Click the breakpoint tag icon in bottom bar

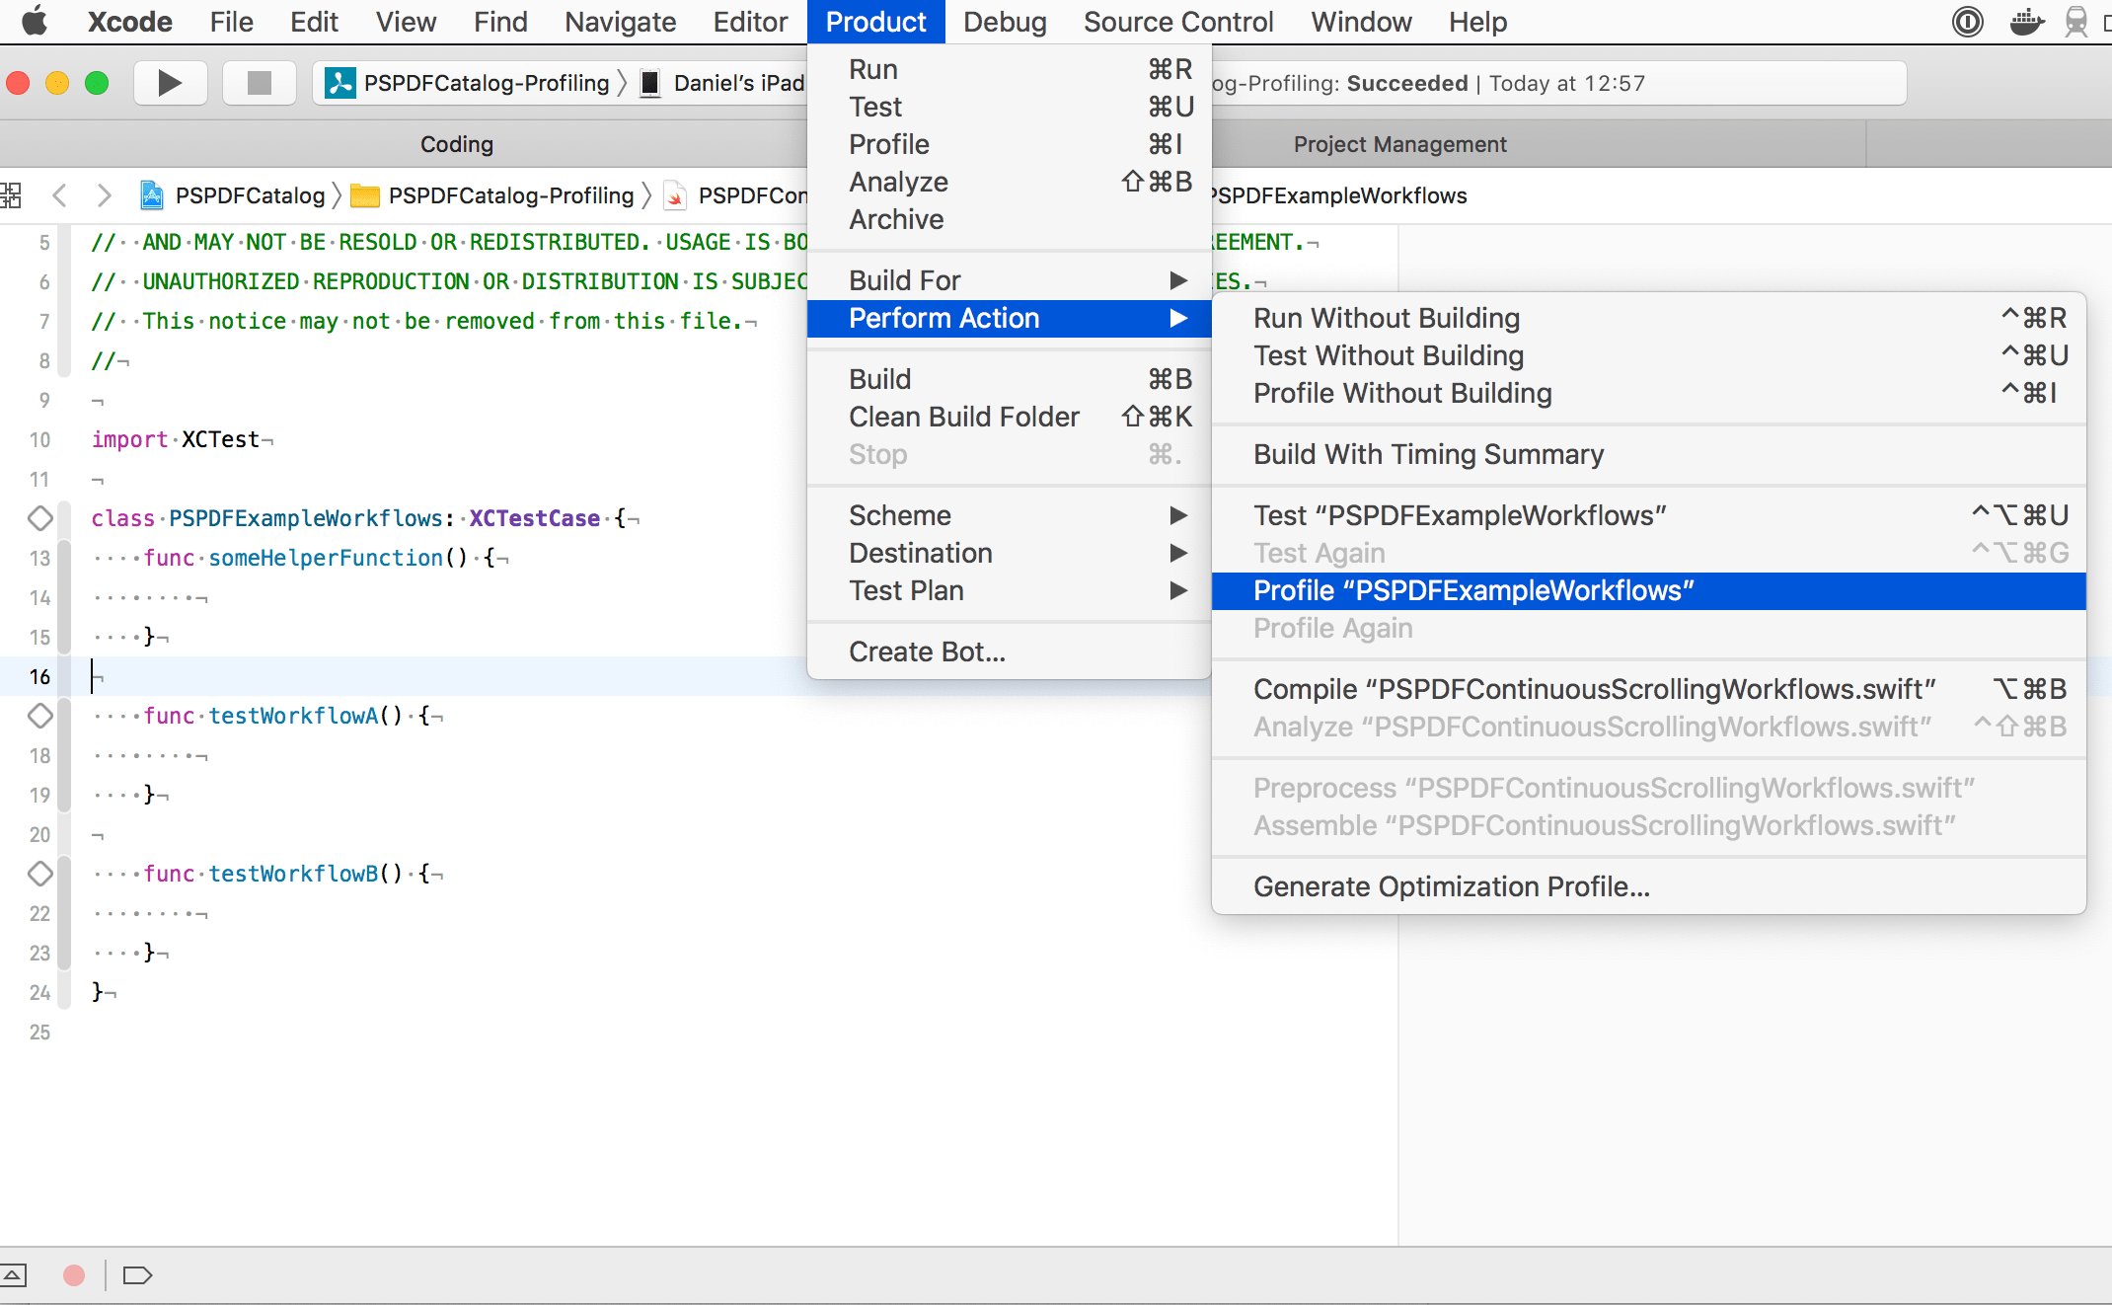coord(137,1275)
